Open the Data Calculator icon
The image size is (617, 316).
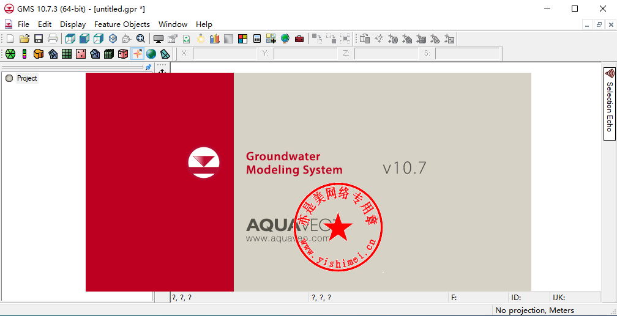(257, 39)
